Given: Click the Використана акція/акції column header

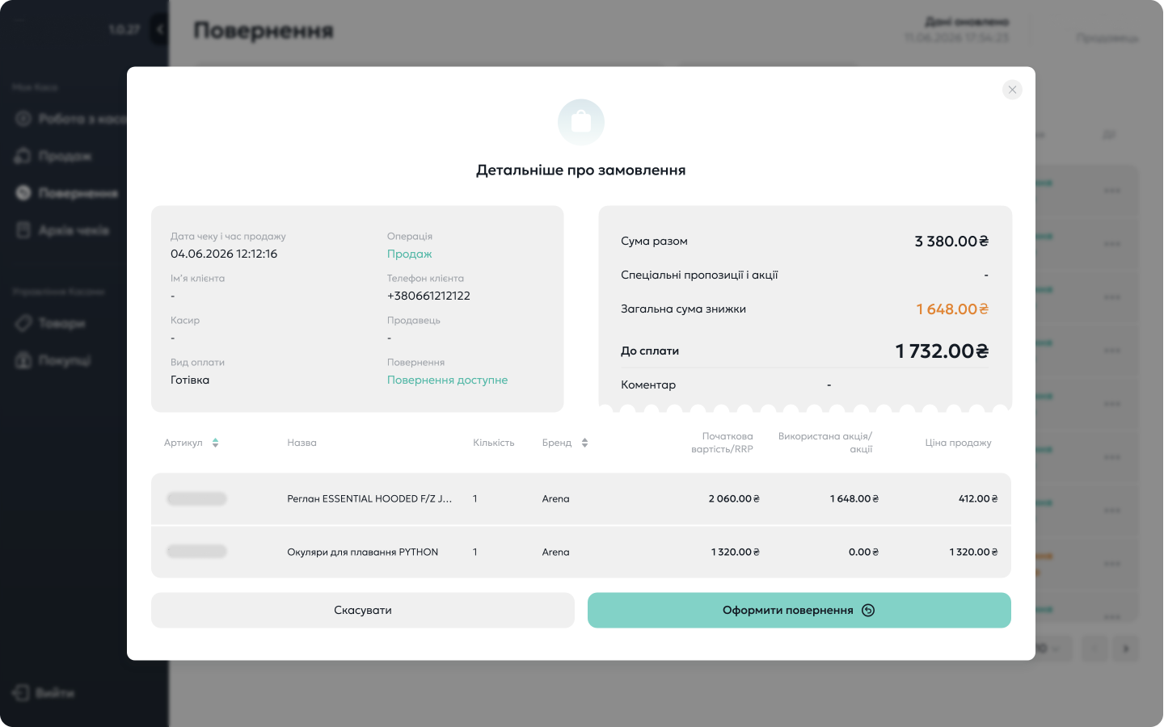Looking at the screenshot, I should 825,443.
